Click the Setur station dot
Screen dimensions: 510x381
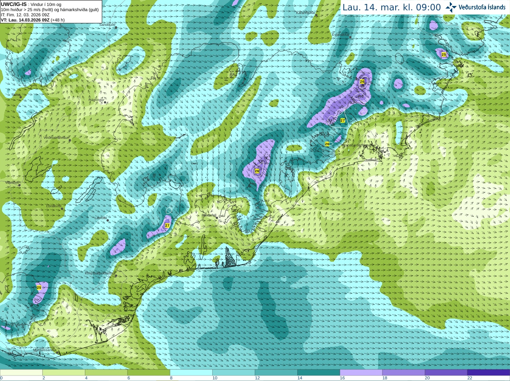[x=21, y=97]
